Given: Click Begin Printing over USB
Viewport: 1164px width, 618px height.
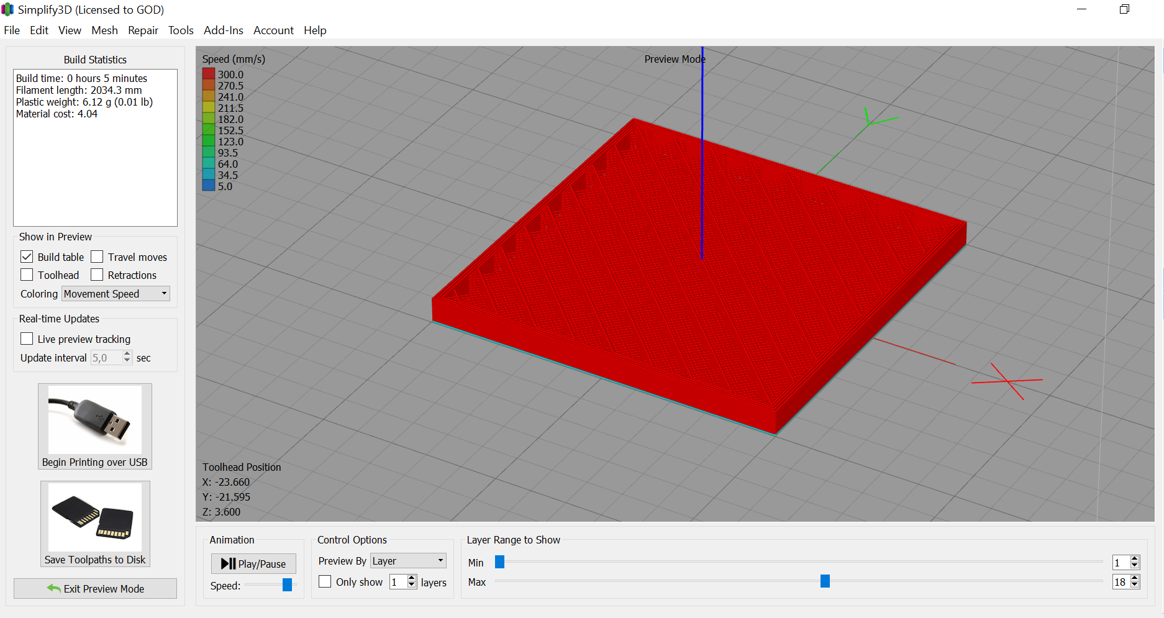Looking at the screenshot, I should 95,426.
